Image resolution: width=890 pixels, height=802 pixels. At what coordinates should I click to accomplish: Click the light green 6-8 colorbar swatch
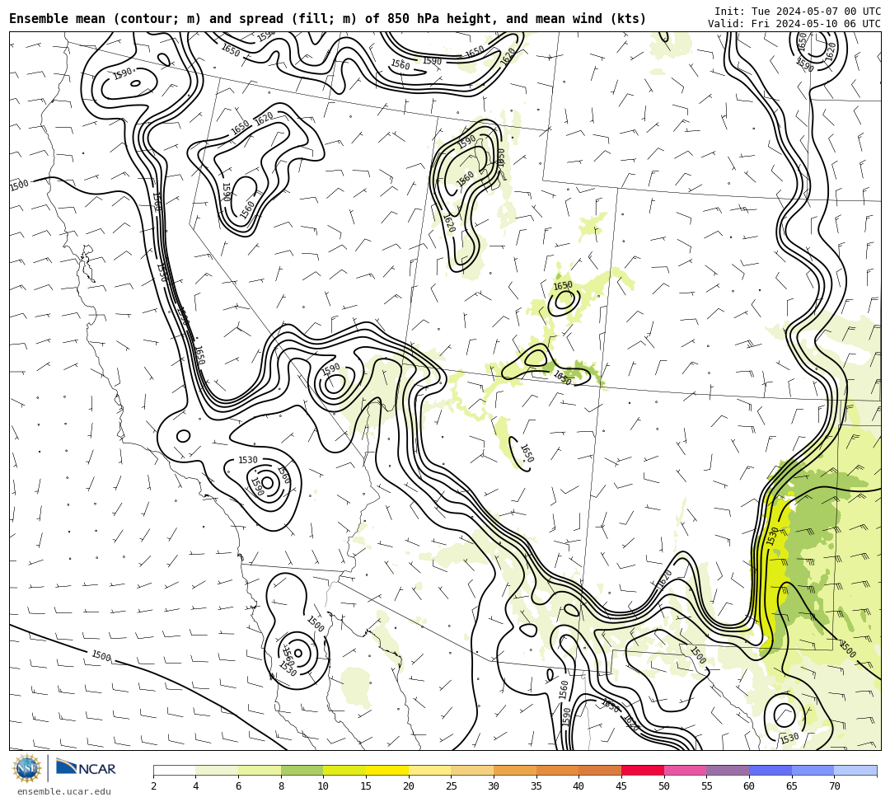click(x=260, y=770)
